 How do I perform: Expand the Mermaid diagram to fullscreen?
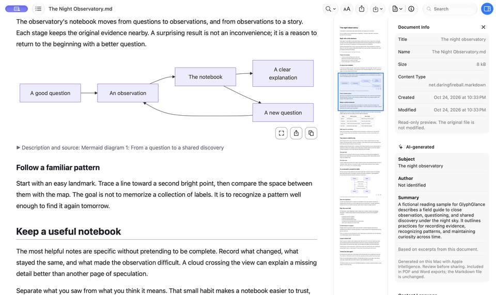[x=281, y=133]
